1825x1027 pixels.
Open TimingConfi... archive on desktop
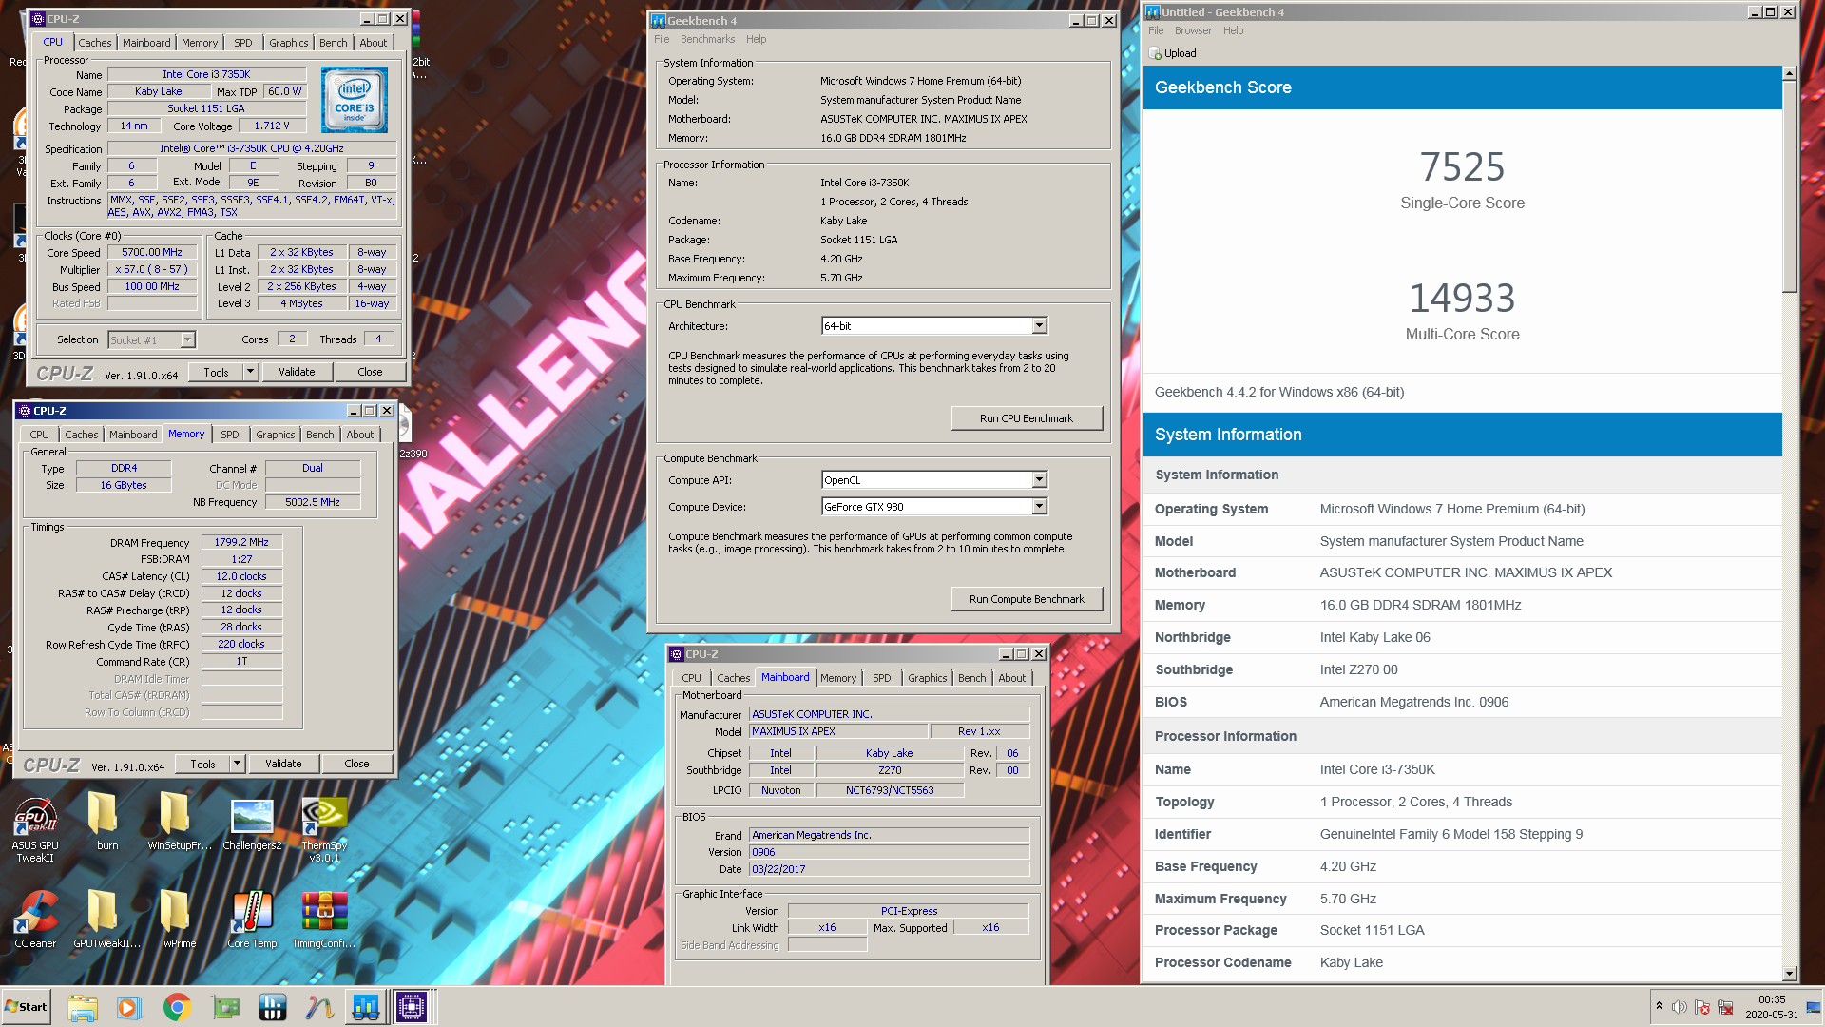(324, 920)
